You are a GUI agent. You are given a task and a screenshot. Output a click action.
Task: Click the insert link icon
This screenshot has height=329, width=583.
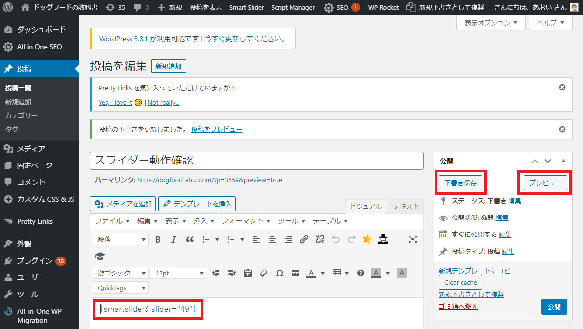[x=304, y=239]
